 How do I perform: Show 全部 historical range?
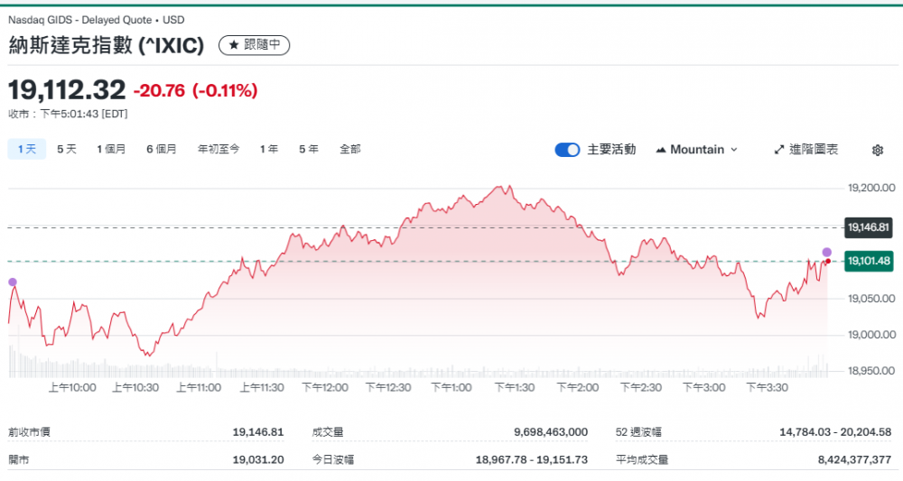(350, 150)
